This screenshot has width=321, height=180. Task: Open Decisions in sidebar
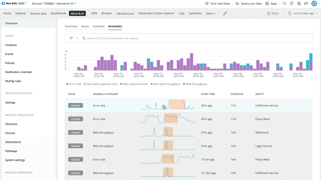[x=11, y=124]
